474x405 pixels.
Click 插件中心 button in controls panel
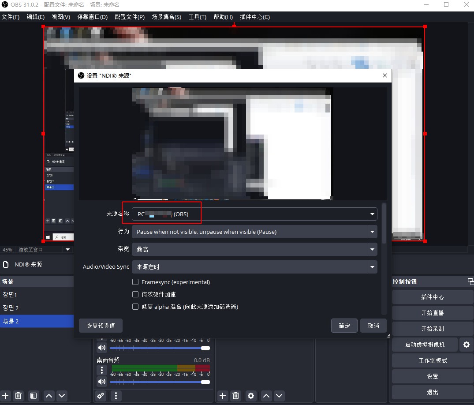433,297
